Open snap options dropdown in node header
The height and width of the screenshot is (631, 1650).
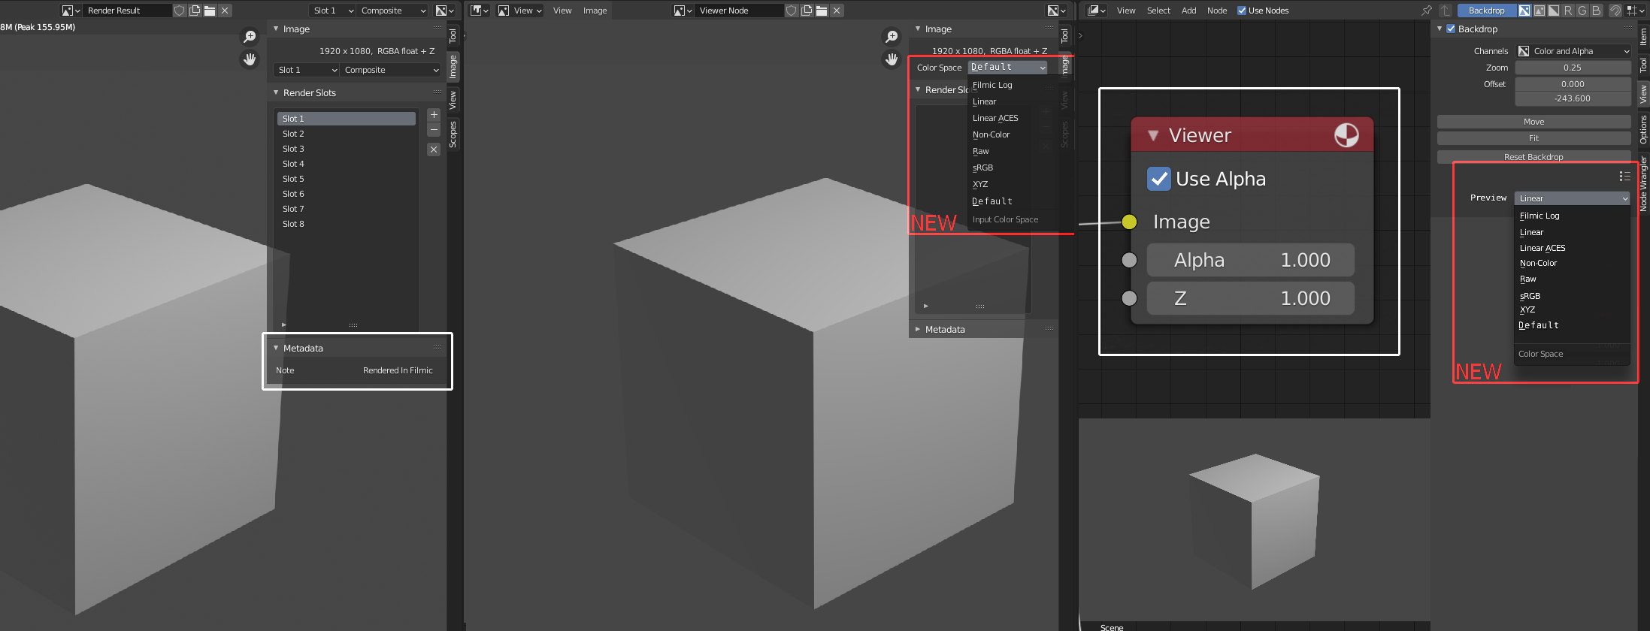tap(1633, 11)
